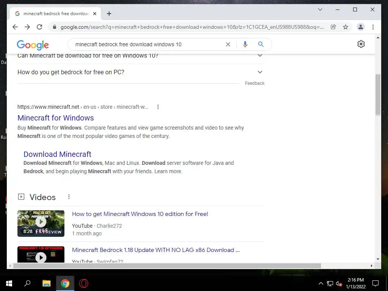Image resolution: width=388 pixels, height=291 pixels.
Task: Bookmark this page with the star icon
Action: [346, 27]
